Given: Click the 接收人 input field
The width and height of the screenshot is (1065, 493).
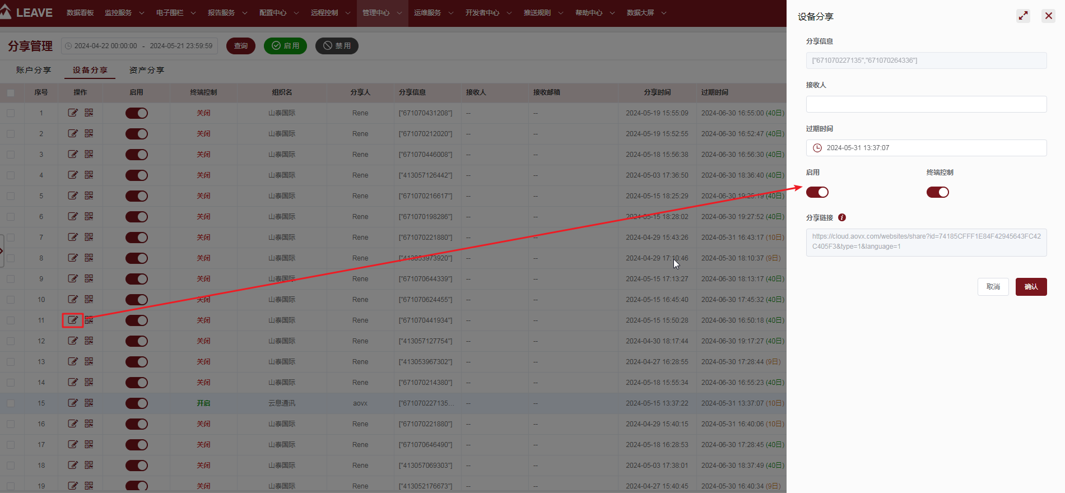Looking at the screenshot, I should (x=926, y=104).
